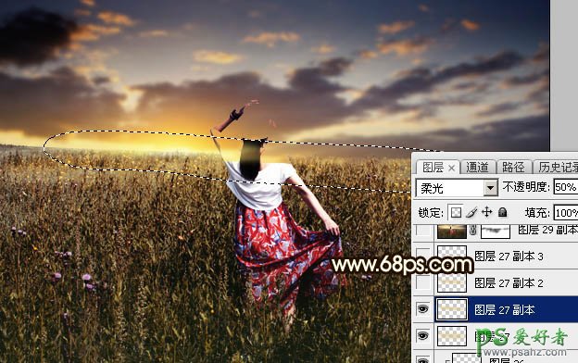
Task: Show the 图层 27 副本 2 layer
Action: click(x=423, y=282)
